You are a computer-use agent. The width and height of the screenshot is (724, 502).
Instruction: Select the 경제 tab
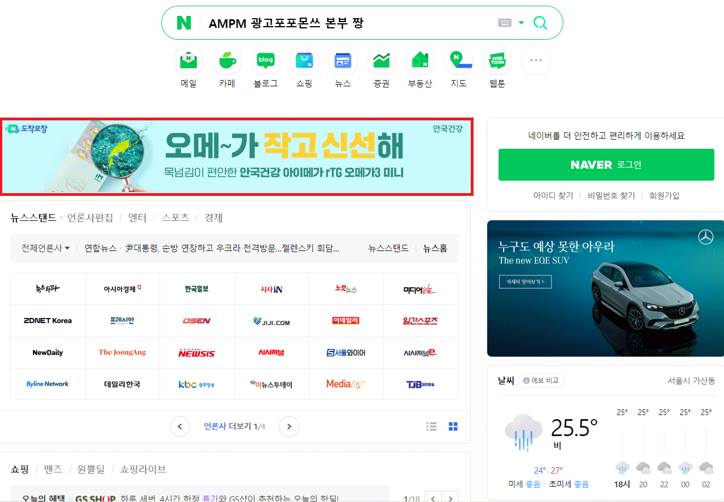214,217
